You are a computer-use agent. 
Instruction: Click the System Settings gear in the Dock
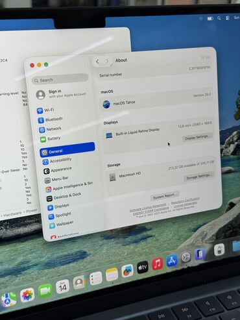coord(186,257)
